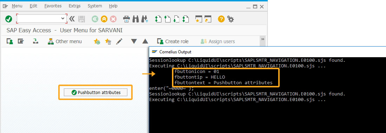Click the Other menu button
Image resolution: width=386 pixels, height=133 pixels.
click(x=65, y=41)
